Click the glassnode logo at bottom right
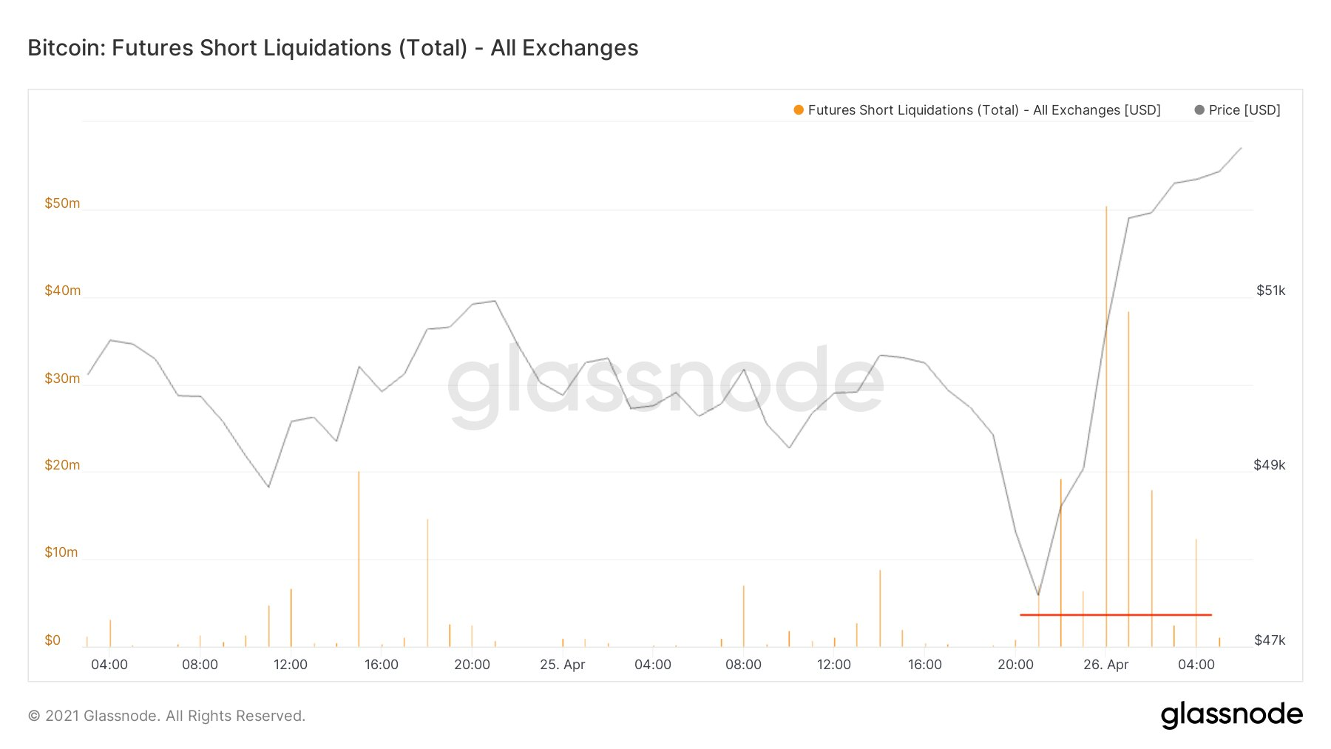The image size is (1331, 749). pyautogui.click(x=1232, y=715)
